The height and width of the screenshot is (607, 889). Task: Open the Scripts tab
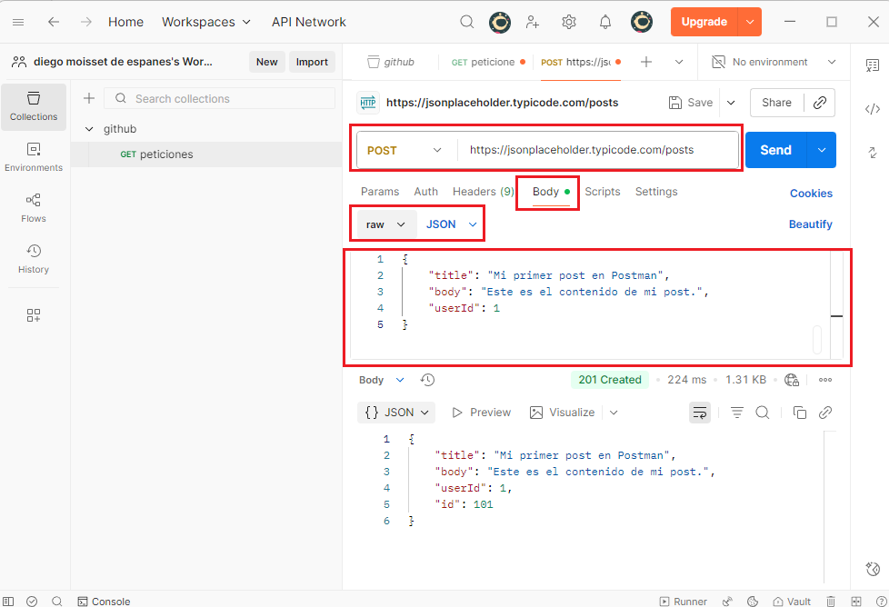point(602,192)
